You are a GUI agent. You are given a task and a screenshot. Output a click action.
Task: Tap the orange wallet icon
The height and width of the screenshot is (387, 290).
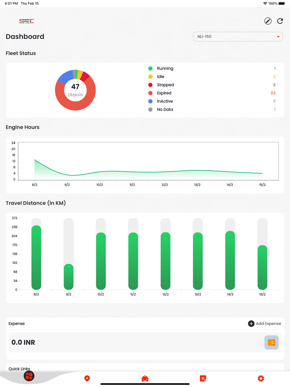271,342
